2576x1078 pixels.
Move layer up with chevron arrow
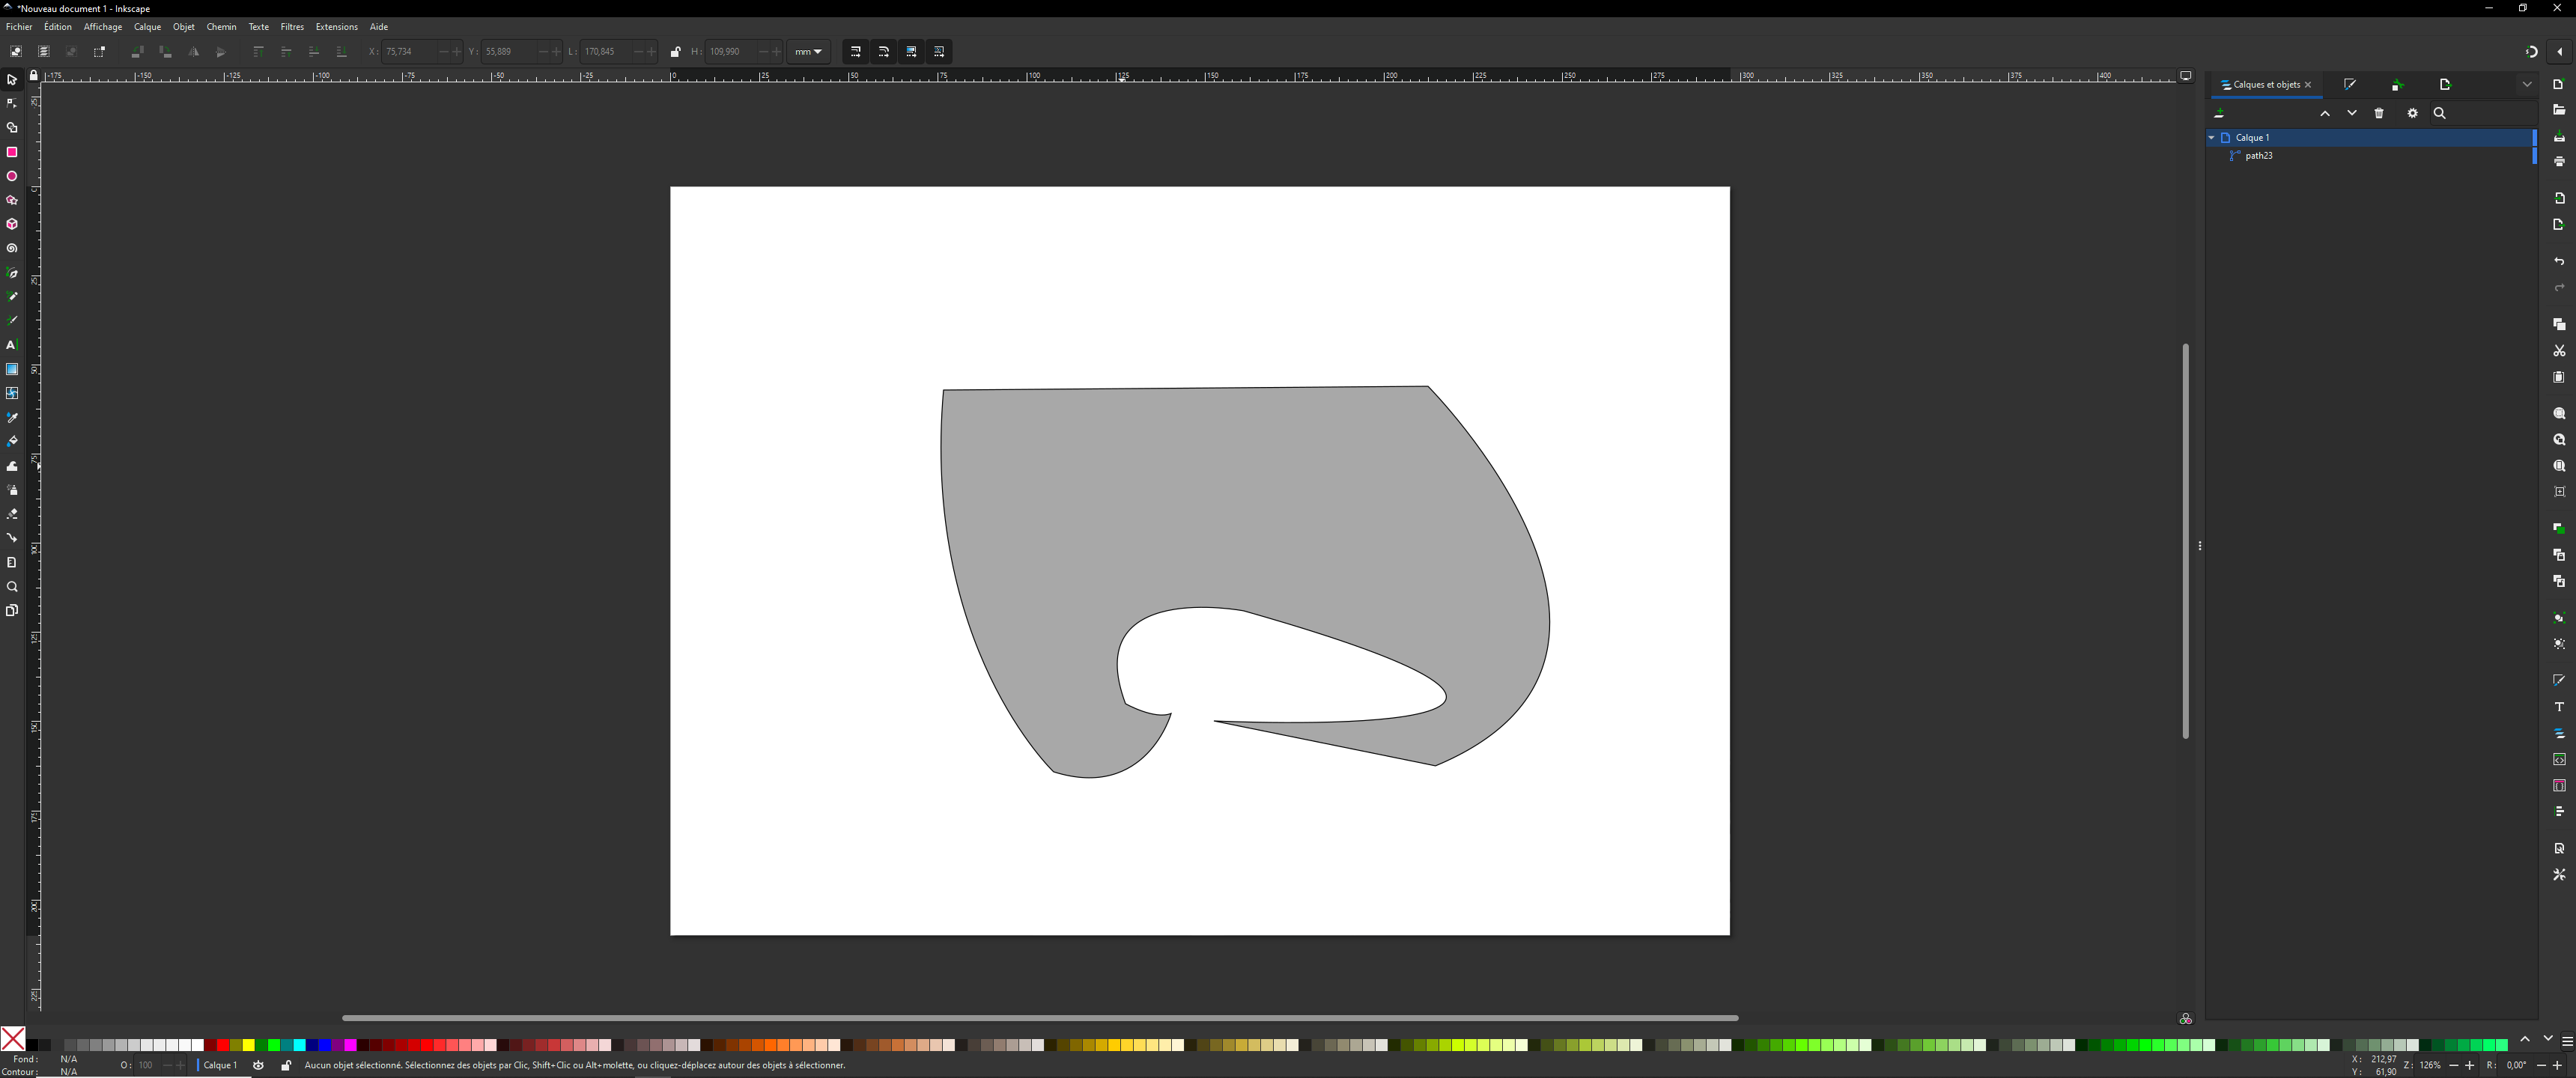[x=2325, y=113]
